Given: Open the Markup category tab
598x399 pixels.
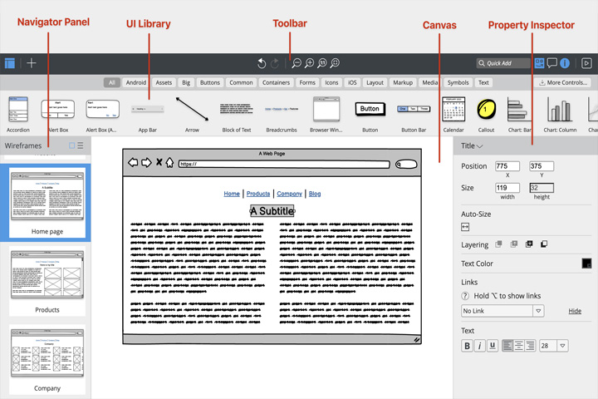Looking at the screenshot, I should pyautogui.click(x=403, y=82).
